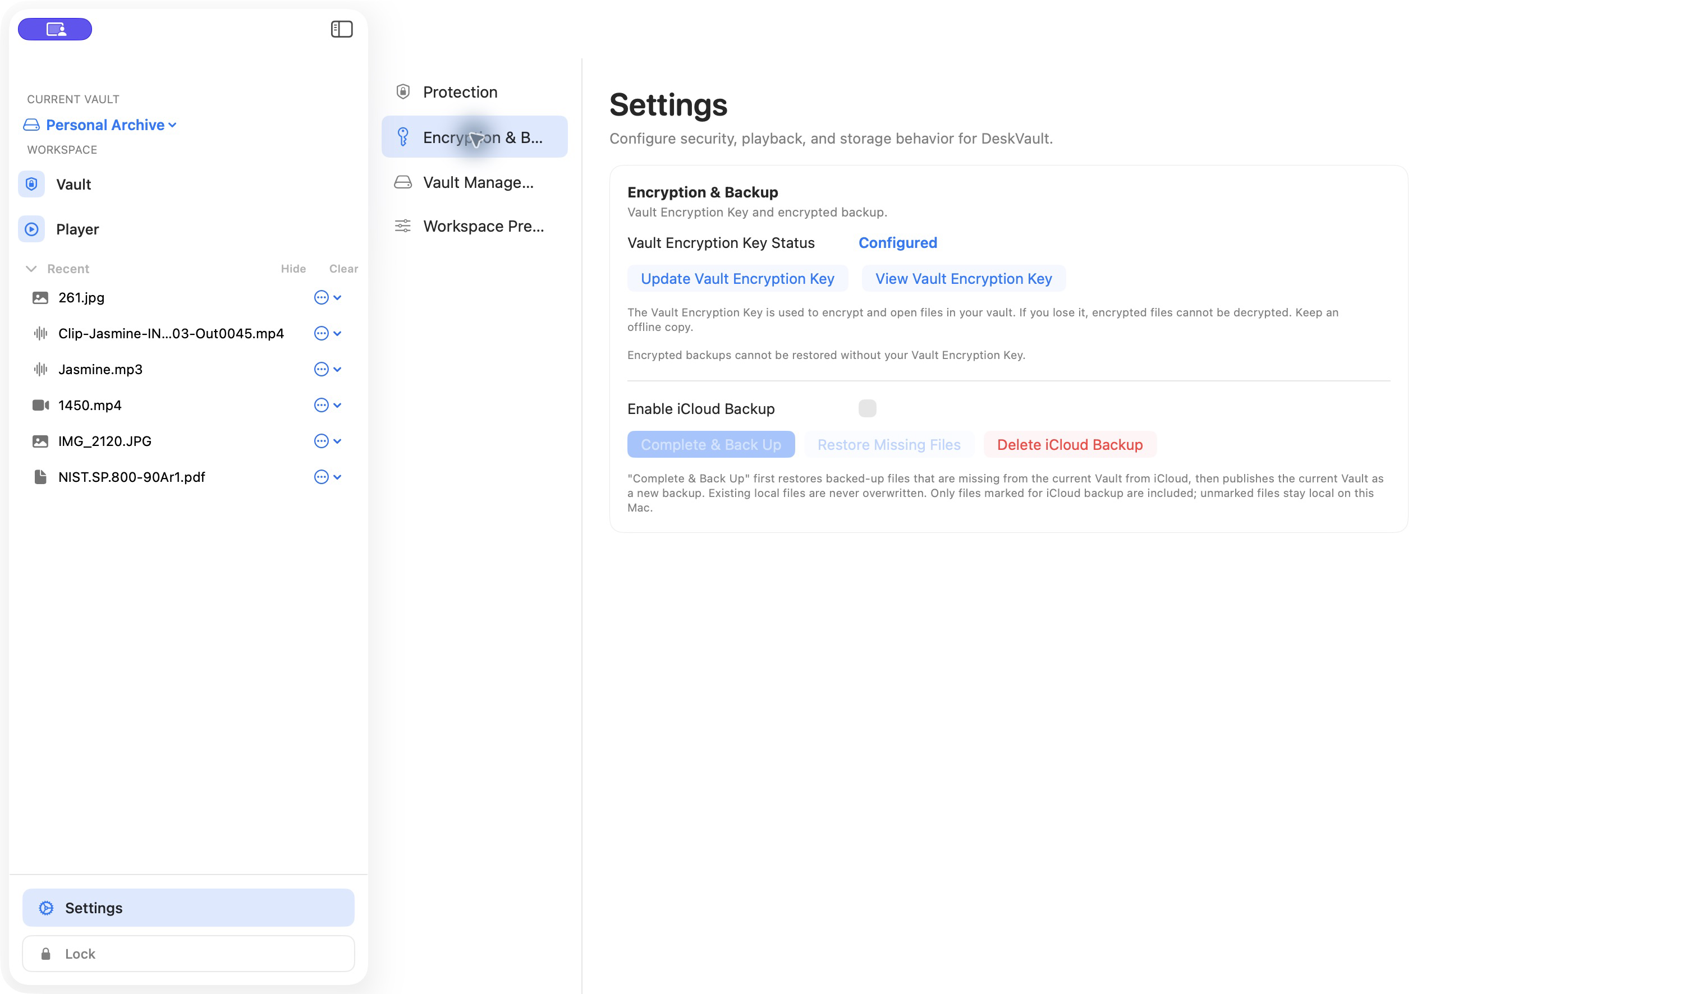Image resolution: width=1697 pixels, height=994 pixels.
Task: Toggle the sidebar panel icon
Action: (x=341, y=29)
